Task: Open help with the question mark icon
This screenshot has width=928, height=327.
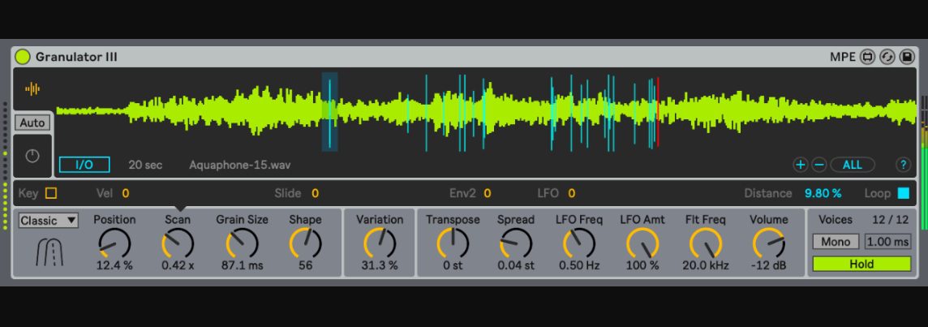Action: 903,165
